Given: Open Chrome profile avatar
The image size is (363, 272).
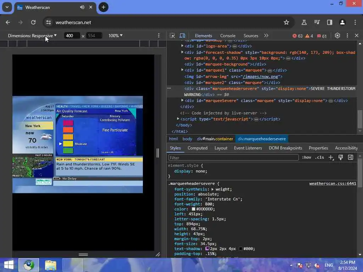Looking at the screenshot, I should (x=342, y=22).
